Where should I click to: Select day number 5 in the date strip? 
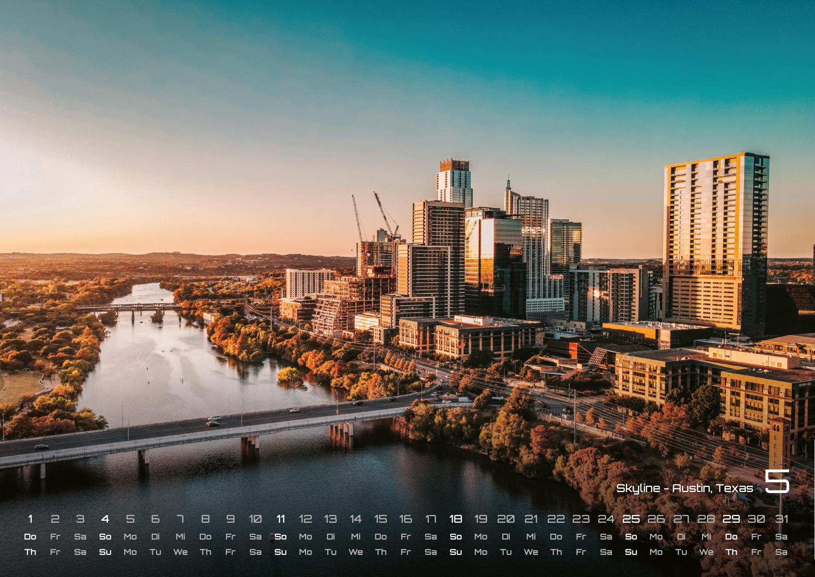(x=130, y=519)
